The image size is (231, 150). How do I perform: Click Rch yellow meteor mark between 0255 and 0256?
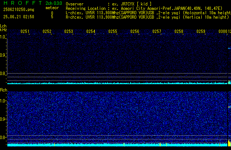tap(124, 145)
